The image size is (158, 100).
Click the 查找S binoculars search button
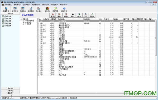pos(73,15)
